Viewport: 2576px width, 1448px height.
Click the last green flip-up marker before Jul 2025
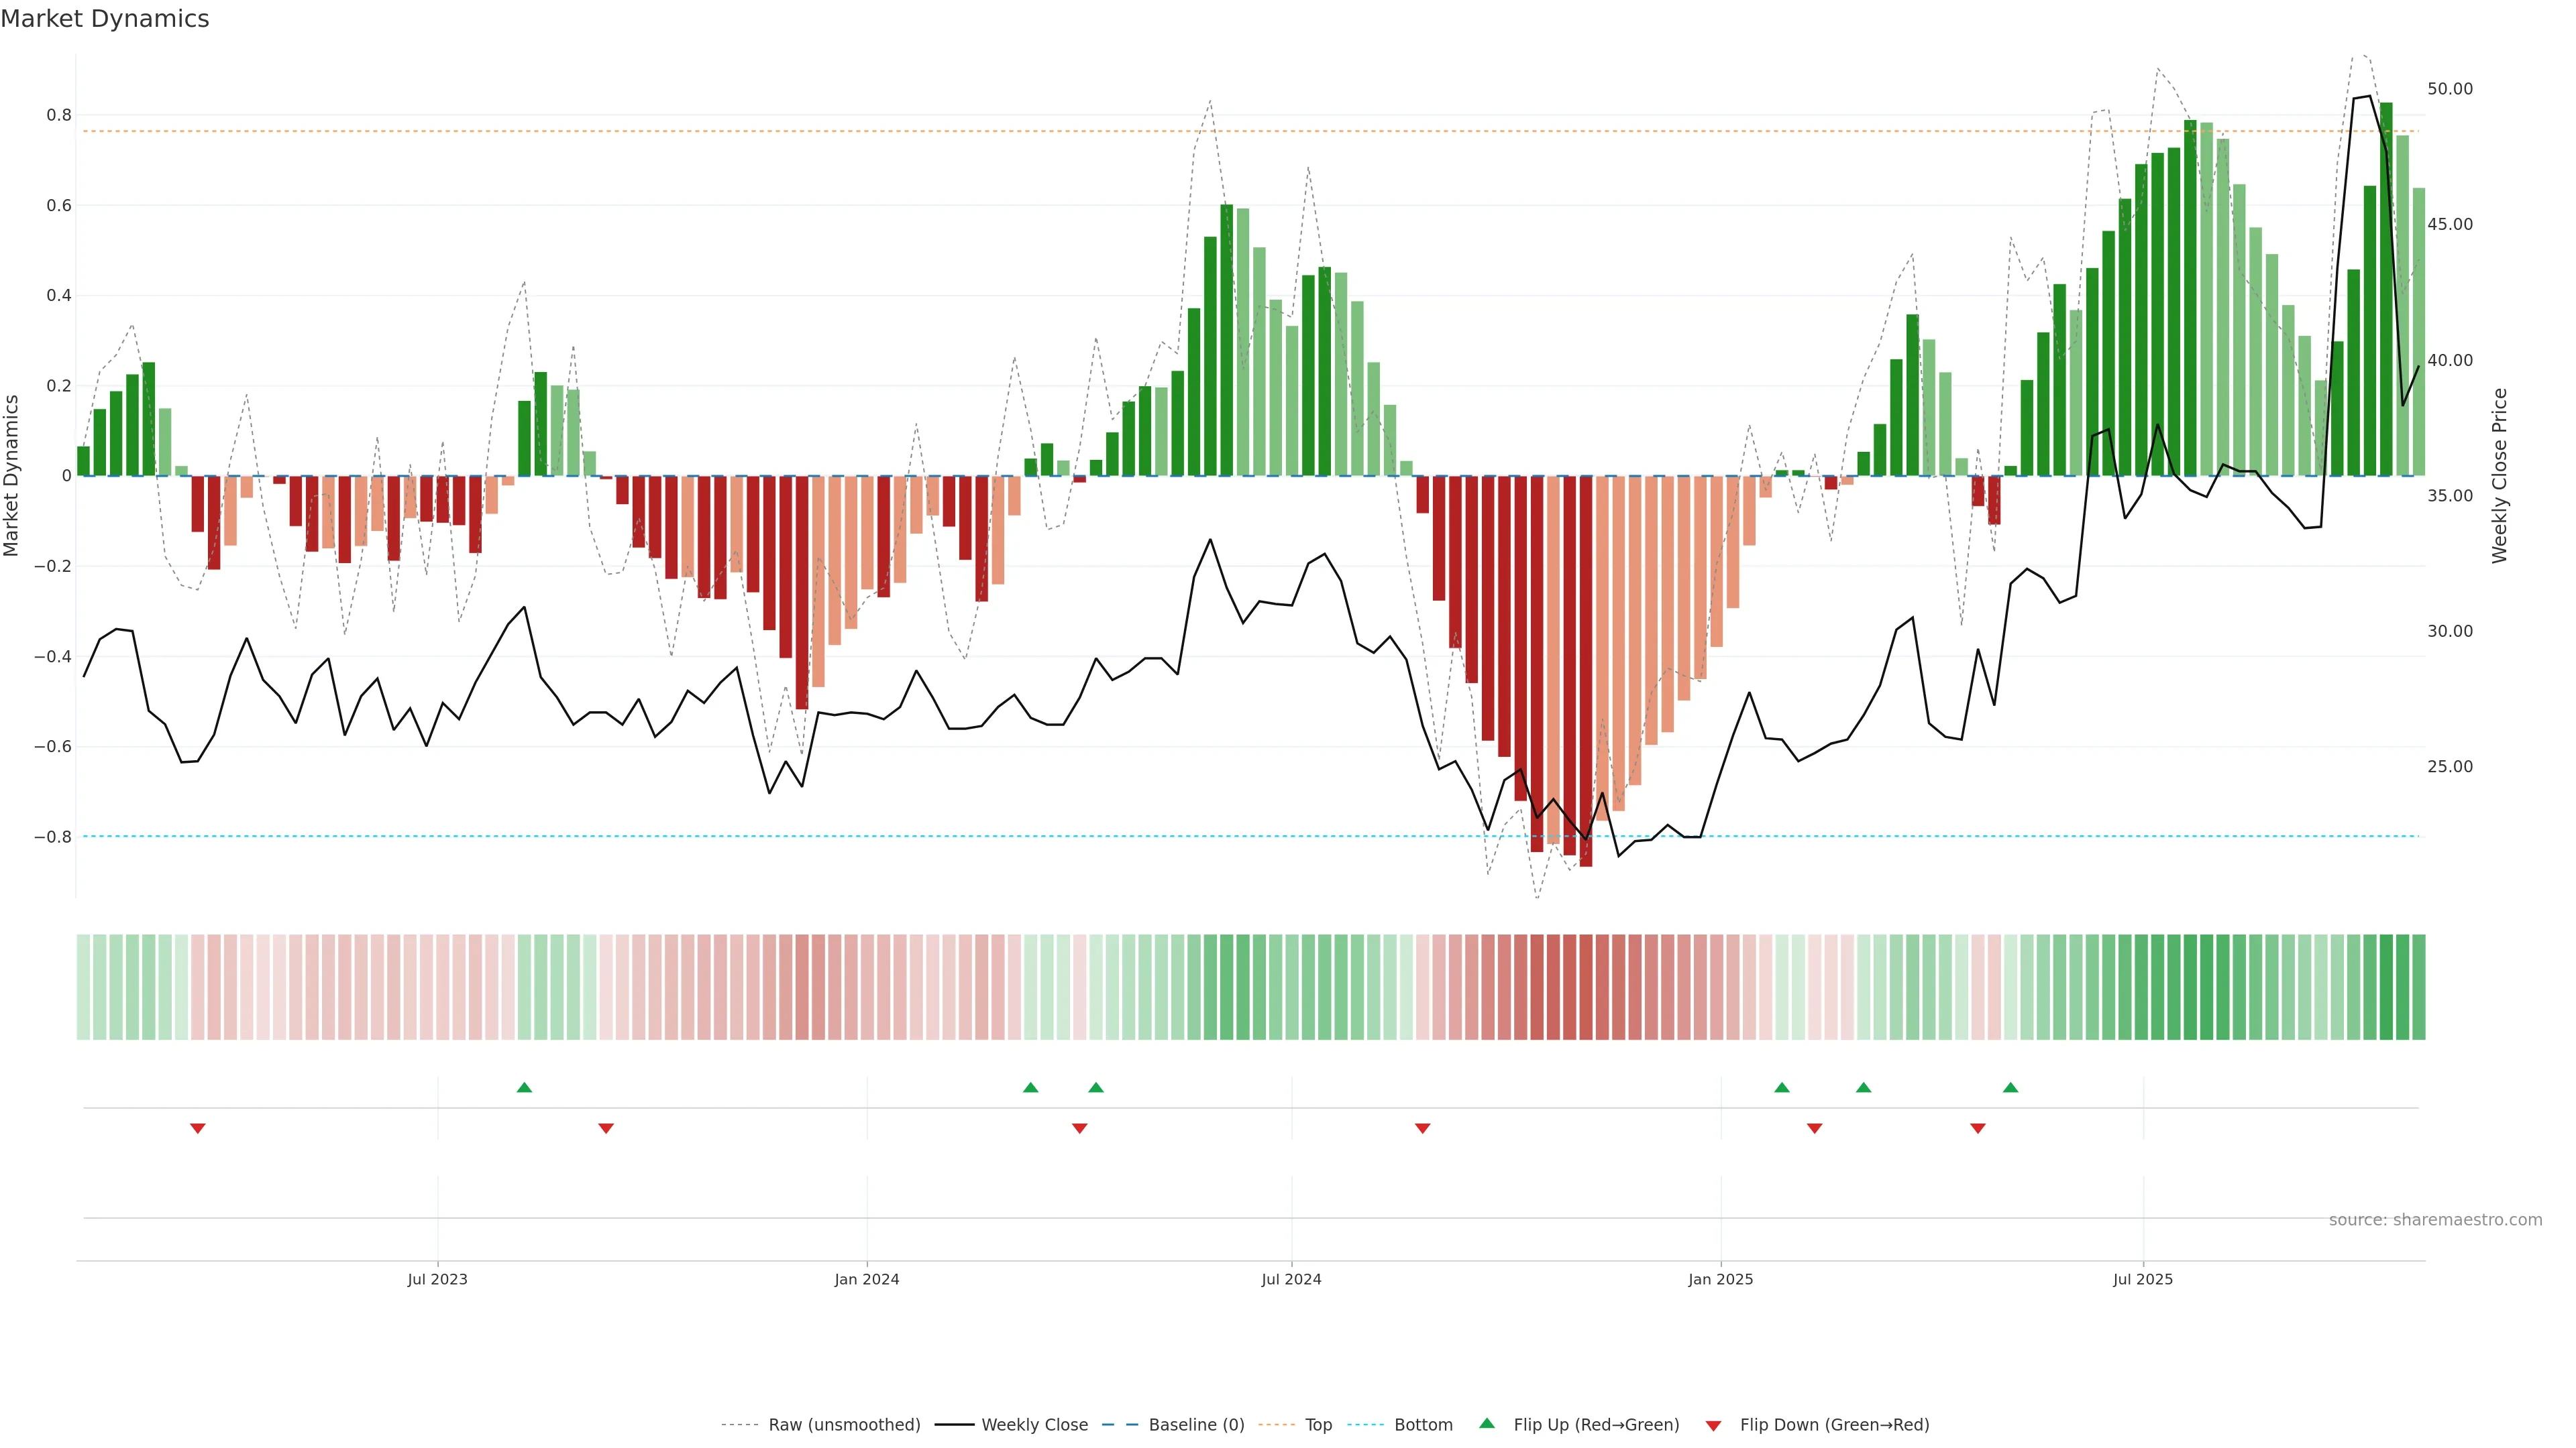[x=2010, y=1087]
